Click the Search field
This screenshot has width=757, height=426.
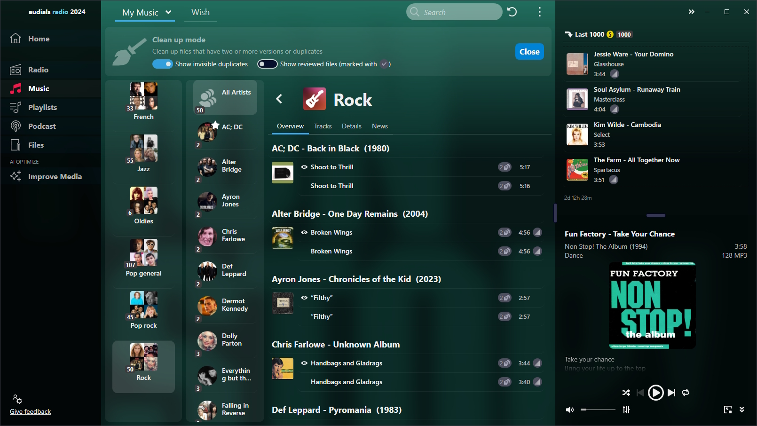[x=454, y=12]
